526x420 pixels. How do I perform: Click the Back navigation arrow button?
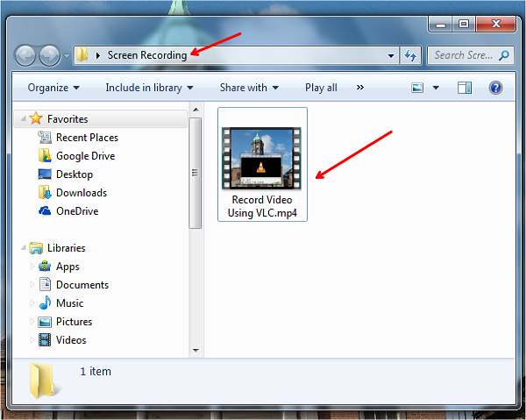point(25,55)
